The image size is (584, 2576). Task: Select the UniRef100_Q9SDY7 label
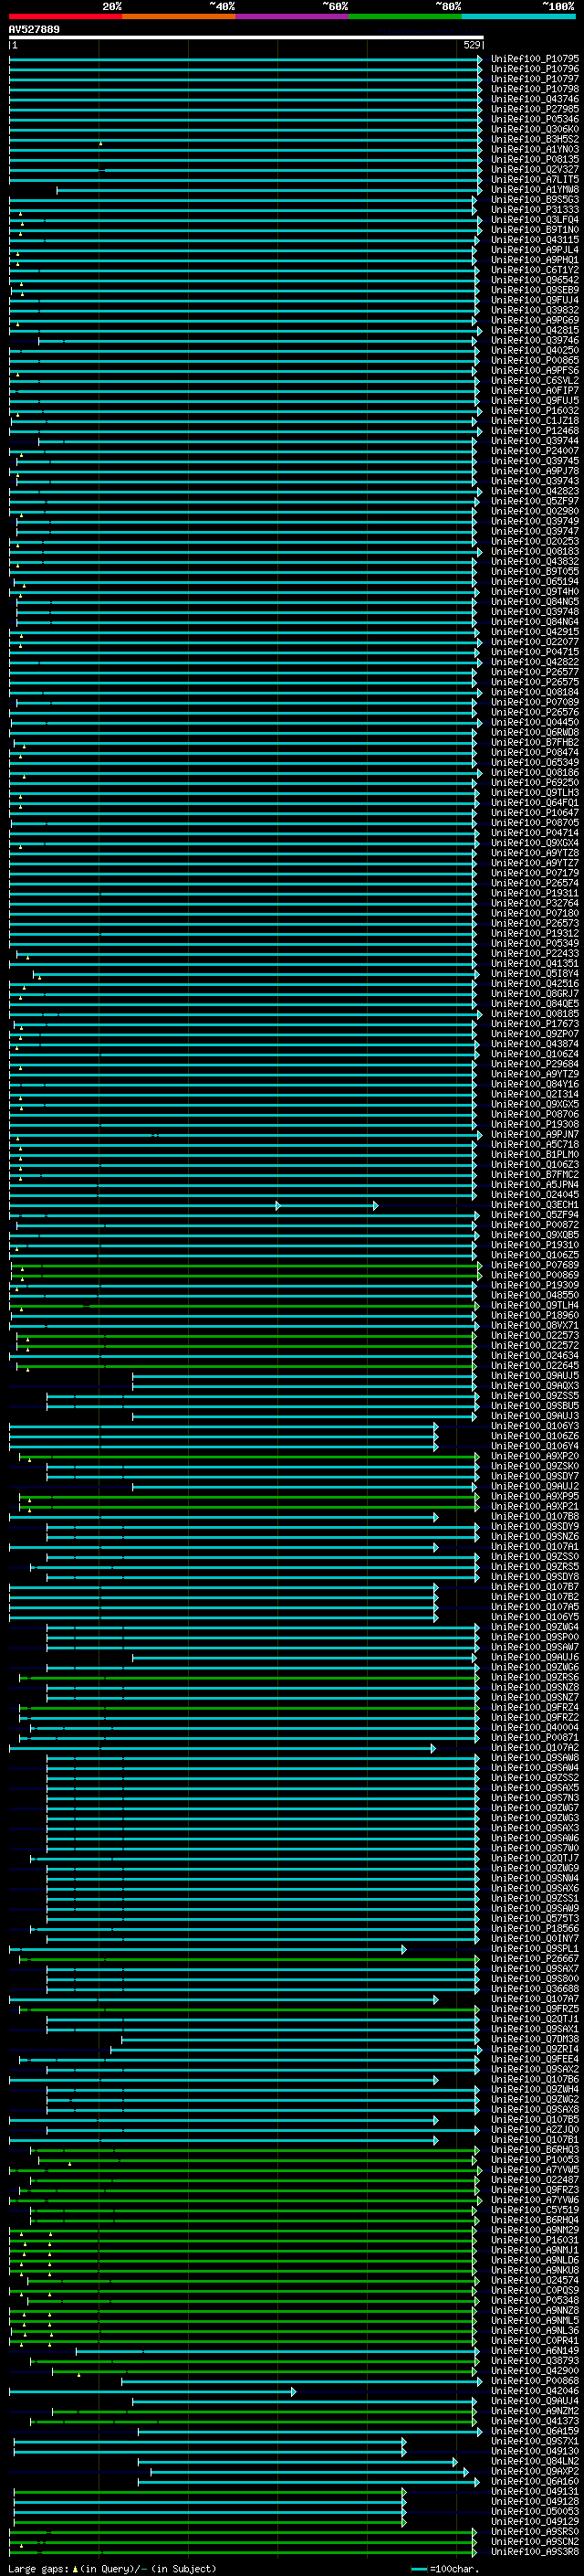coord(535,1477)
